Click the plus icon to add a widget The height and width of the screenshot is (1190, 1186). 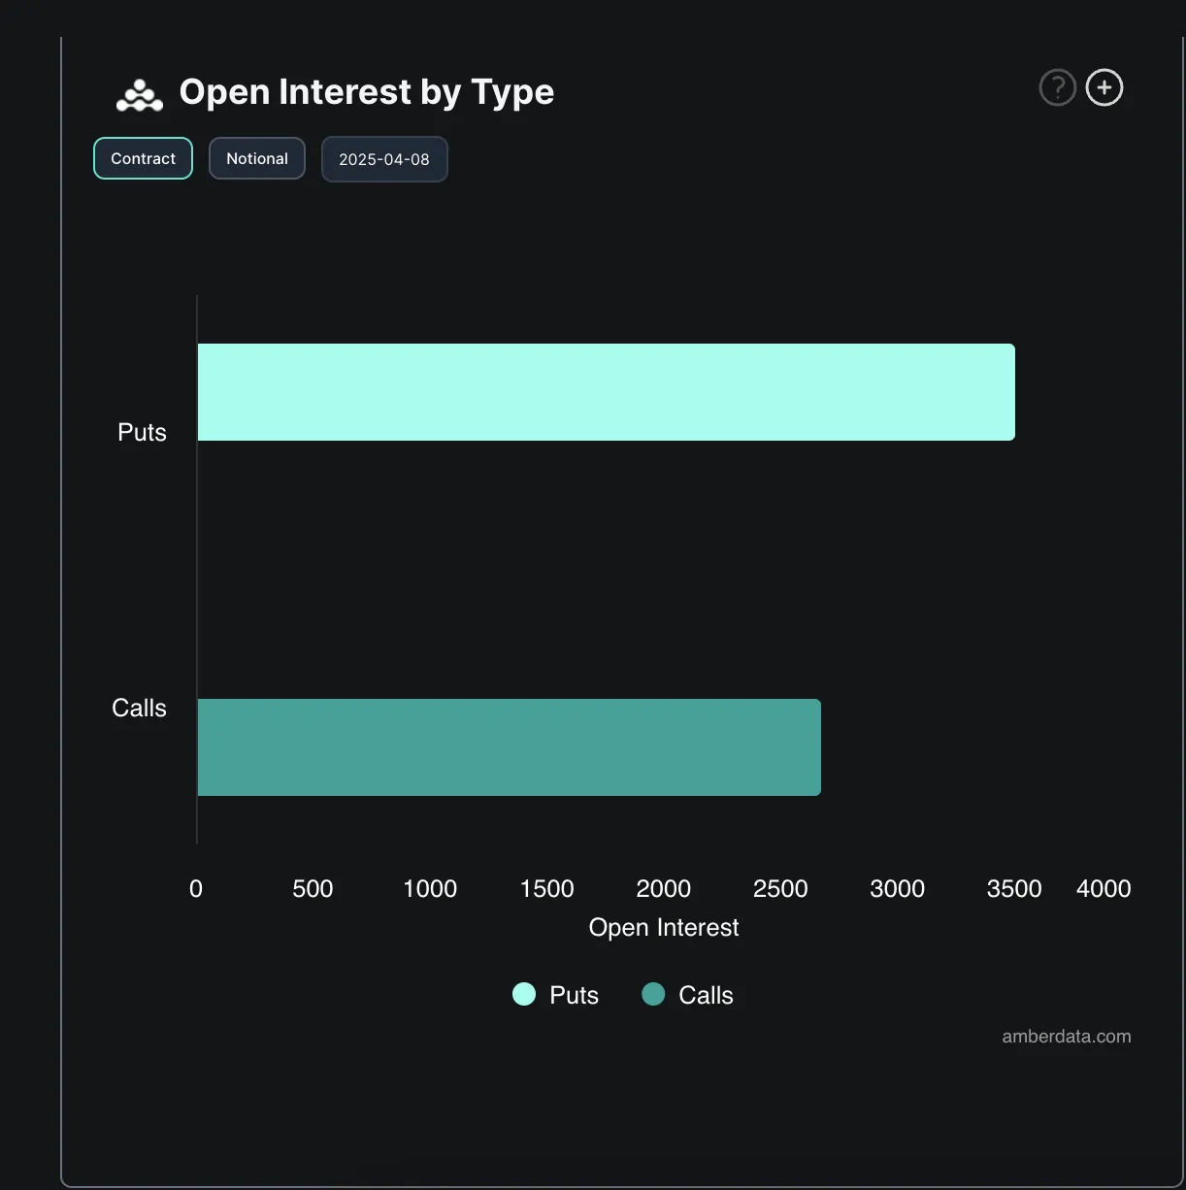click(1104, 87)
